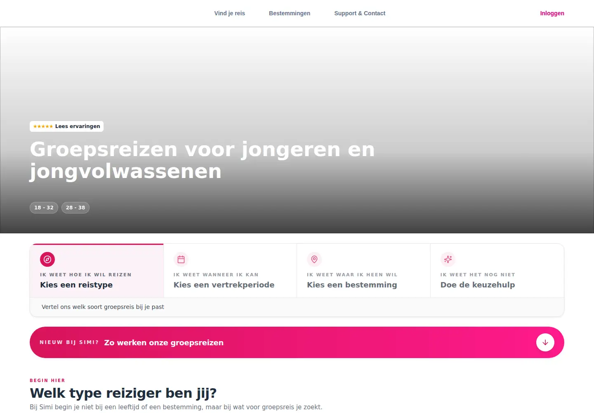Open Support & Contact menu

[x=360, y=13]
